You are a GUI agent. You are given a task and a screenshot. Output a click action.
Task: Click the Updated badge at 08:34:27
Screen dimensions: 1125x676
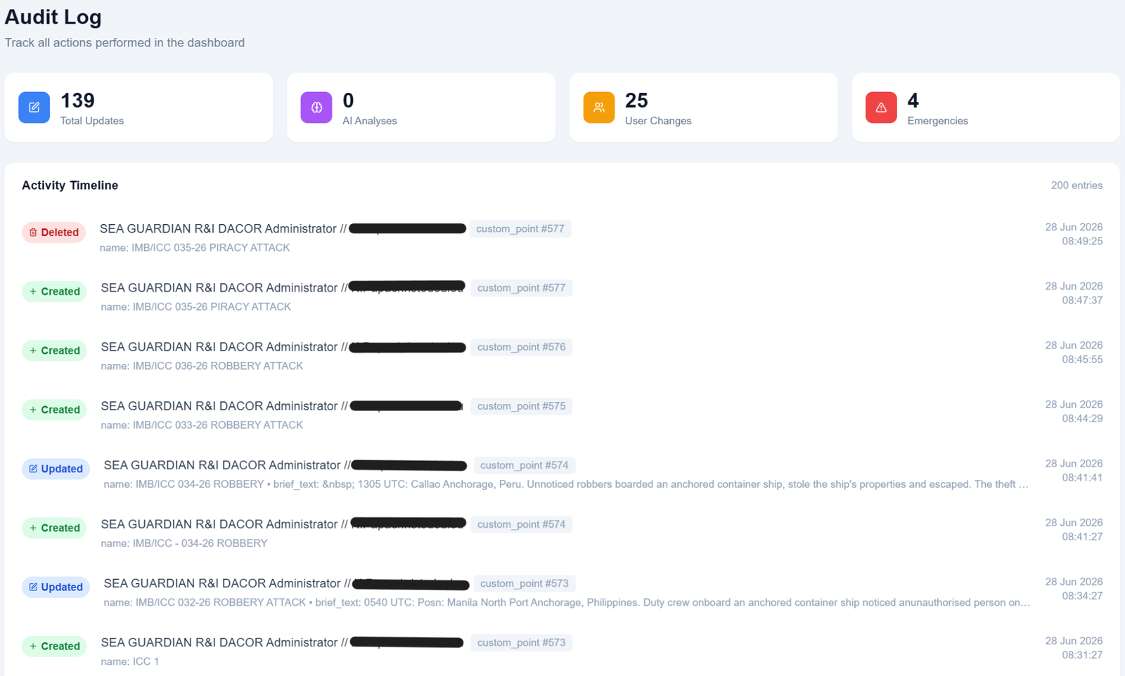click(x=56, y=587)
